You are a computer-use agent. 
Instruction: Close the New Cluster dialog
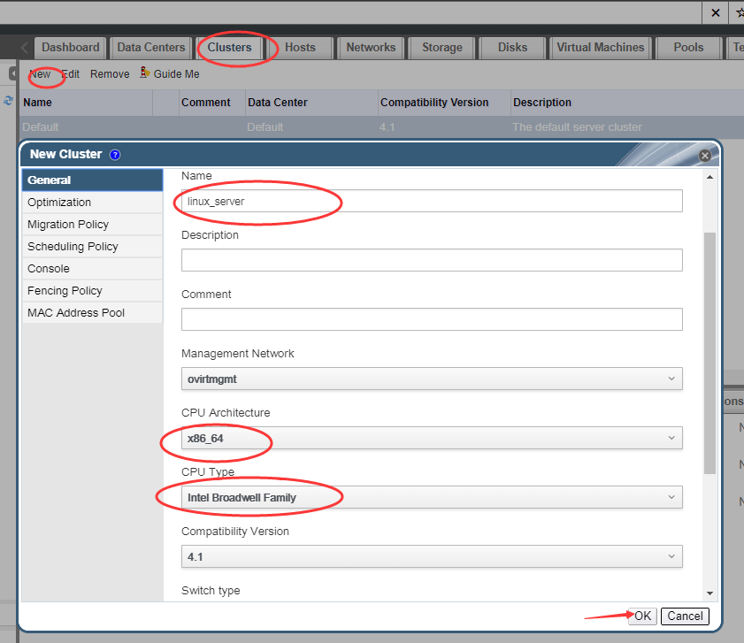704,156
